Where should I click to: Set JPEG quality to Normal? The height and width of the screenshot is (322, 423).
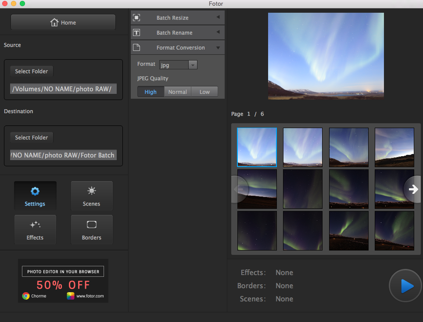pos(178,92)
